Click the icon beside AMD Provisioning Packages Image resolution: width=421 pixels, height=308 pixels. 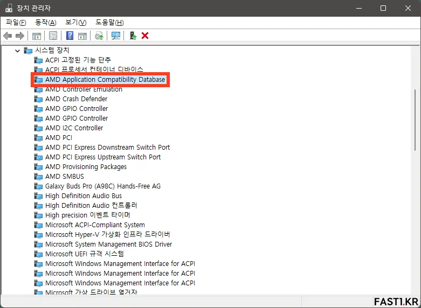pyautogui.click(x=38, y=167)
